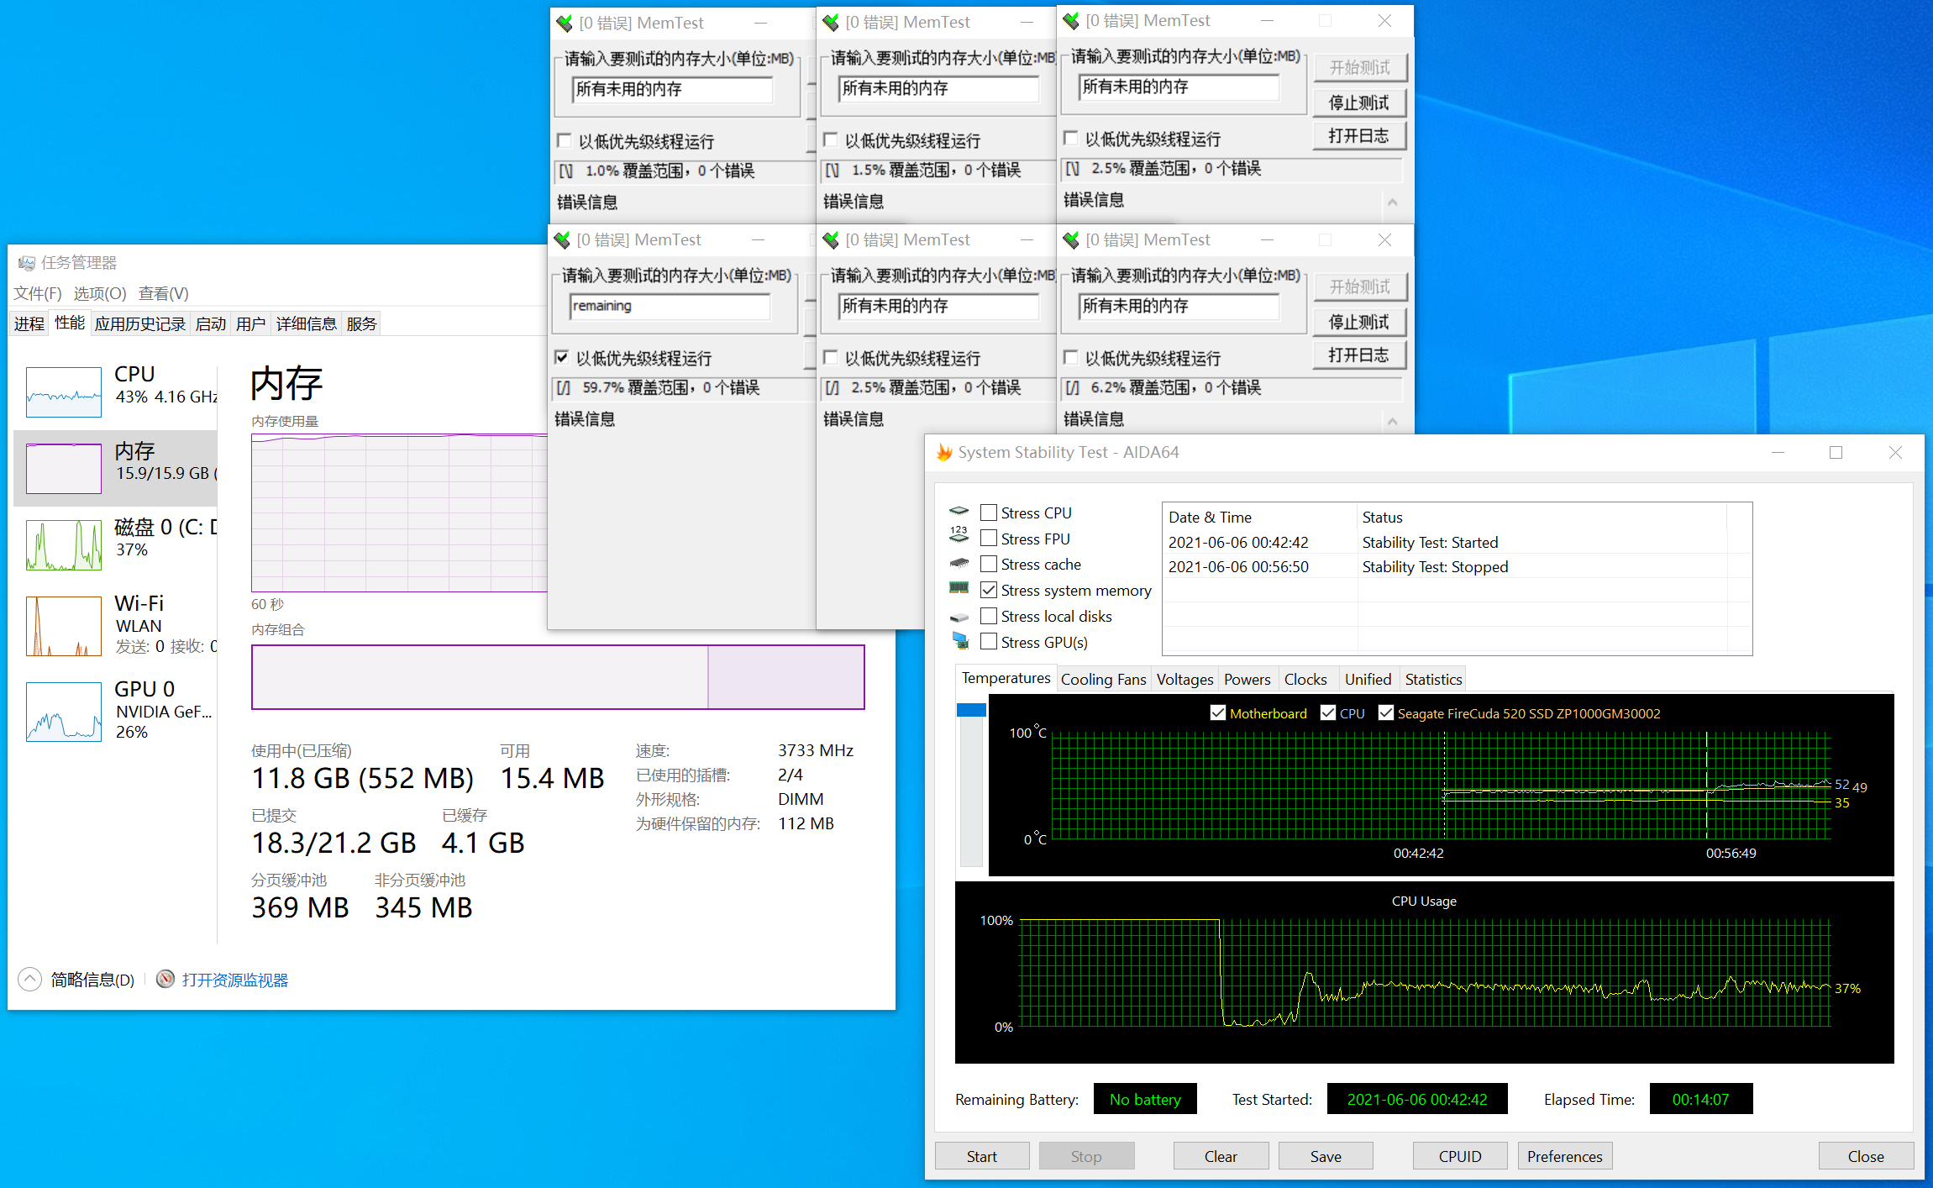Enable Stress GPU(s) checkbox

(x=989, y=642)
